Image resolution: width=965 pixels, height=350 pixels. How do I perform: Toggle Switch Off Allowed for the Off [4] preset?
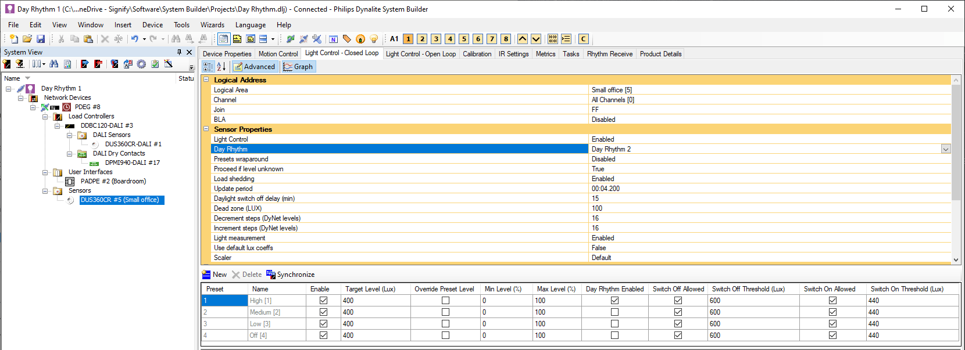[678, 335]
